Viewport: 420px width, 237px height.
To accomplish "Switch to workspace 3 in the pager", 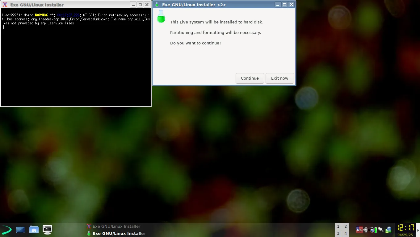I will tap(338, 234).
